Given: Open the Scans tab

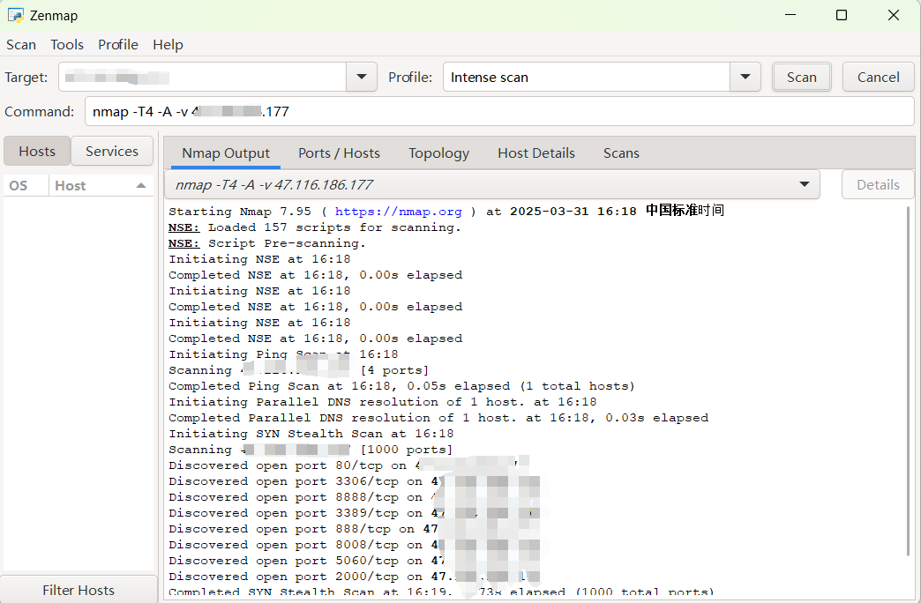Looking at the screenshot, I should click(621, 153).
